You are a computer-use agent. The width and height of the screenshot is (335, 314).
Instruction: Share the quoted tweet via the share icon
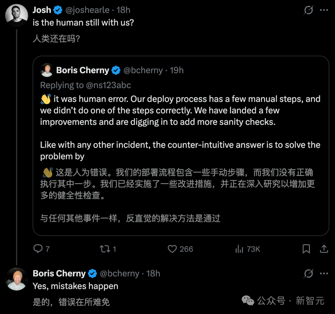[324, 249]
